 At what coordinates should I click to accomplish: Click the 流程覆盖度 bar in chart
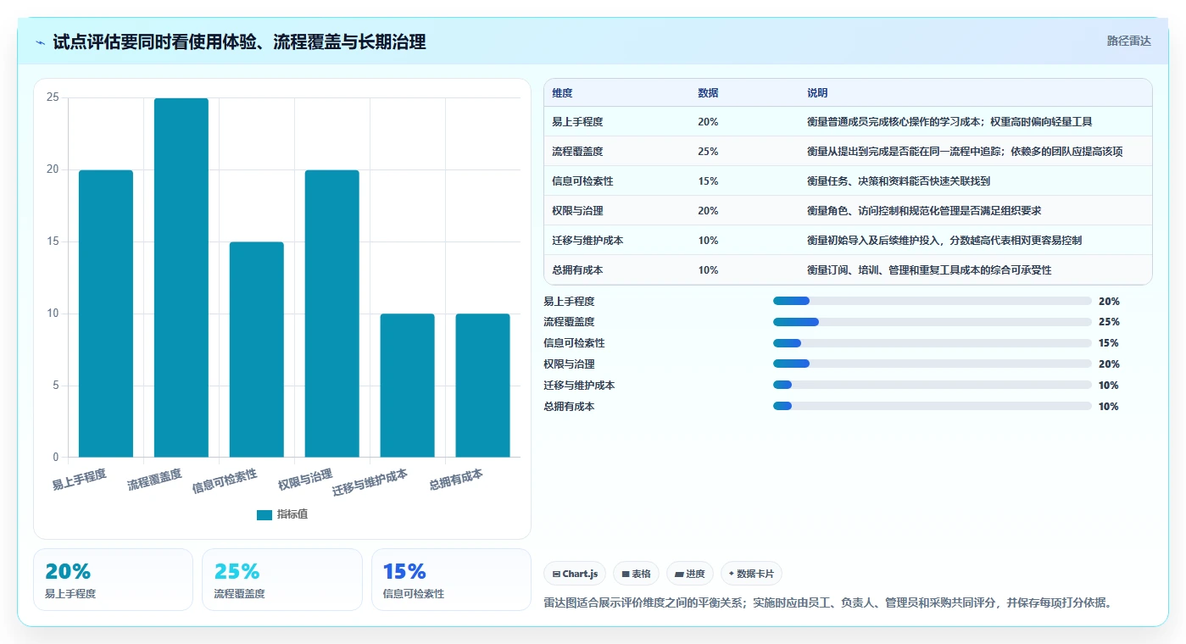coord(181,278)
